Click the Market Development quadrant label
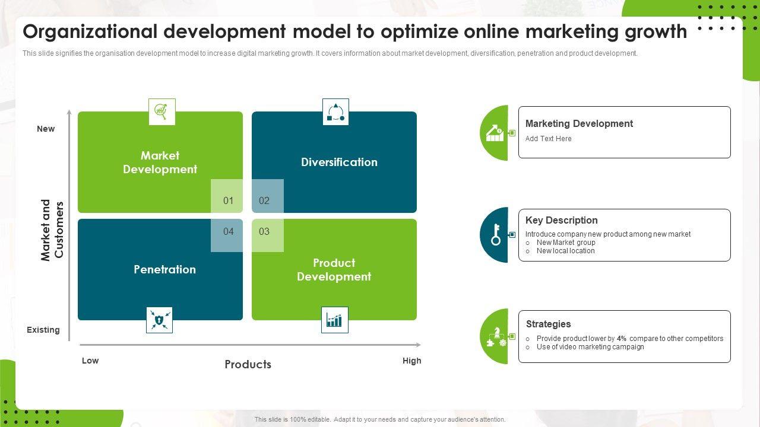This screenshot has height=427, width=760. pyautogui.click(x=160, y=162)
